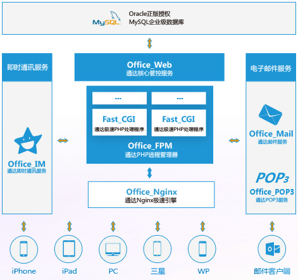Click the WP phone icon
Viewport: 298px width, 280px height.
[202, 249]
